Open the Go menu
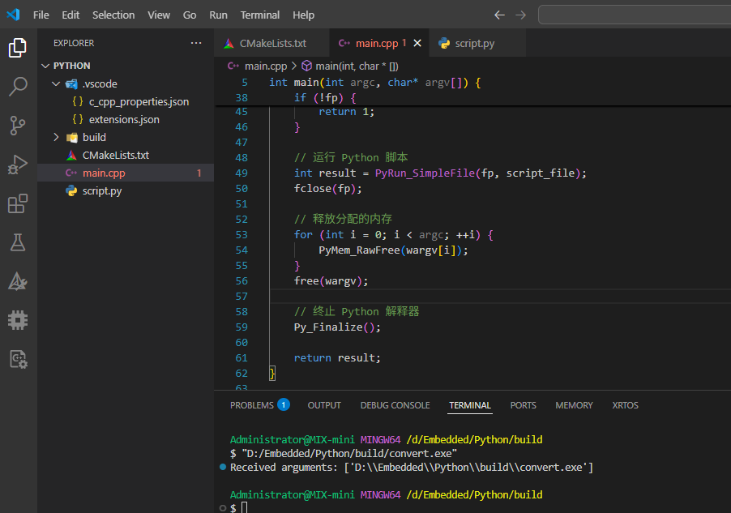 point(190,15)
